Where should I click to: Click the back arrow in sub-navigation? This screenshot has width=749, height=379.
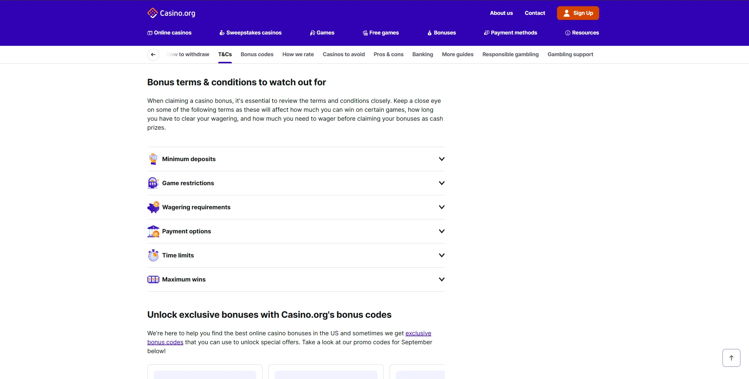(153, 54)
